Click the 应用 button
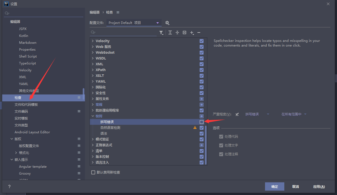This screenshot has width=337, height=195. 319,186
